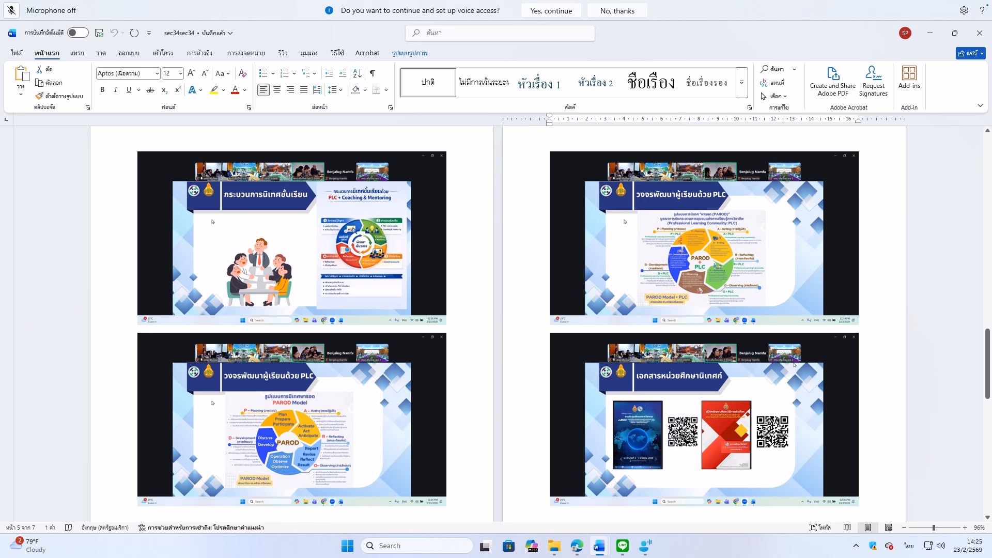Click the Clear Formatting icon
This screenshot has width=992, height=558.
(242, 73)
